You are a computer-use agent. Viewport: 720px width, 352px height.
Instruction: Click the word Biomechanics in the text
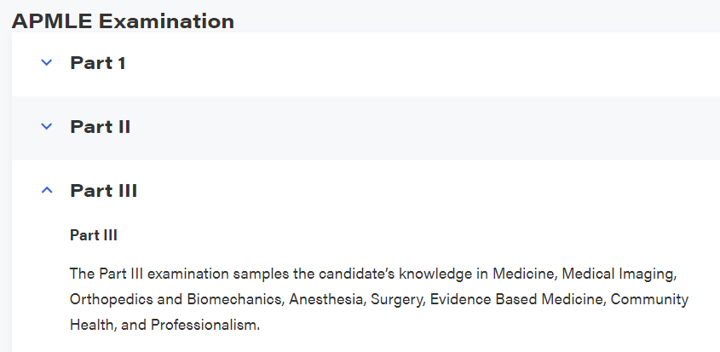(x=233, y=300)
